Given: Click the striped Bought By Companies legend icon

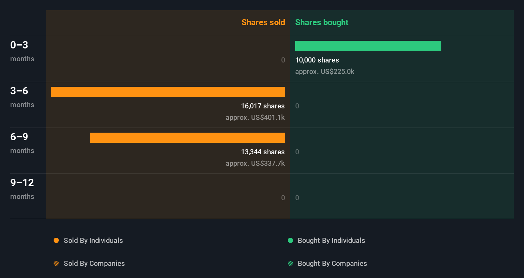Looking at the screenshot, I should click(x=290, y=263).
